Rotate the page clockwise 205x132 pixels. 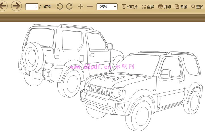(x=69, y=7)
